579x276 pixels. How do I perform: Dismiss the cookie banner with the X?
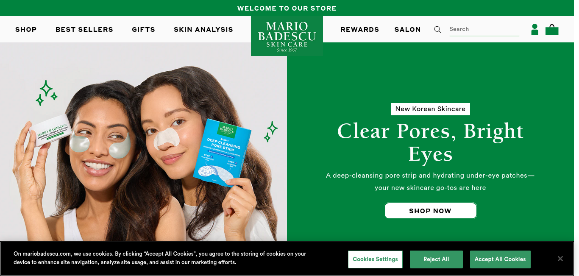[x=560, y=259]
